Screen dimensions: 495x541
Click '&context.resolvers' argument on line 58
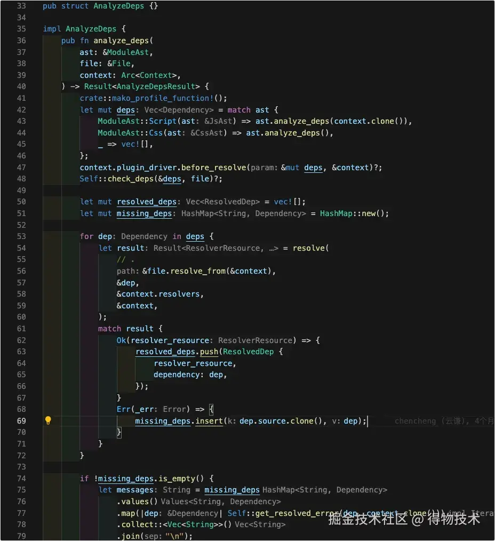pyautogui.click(x=158, y=294)
